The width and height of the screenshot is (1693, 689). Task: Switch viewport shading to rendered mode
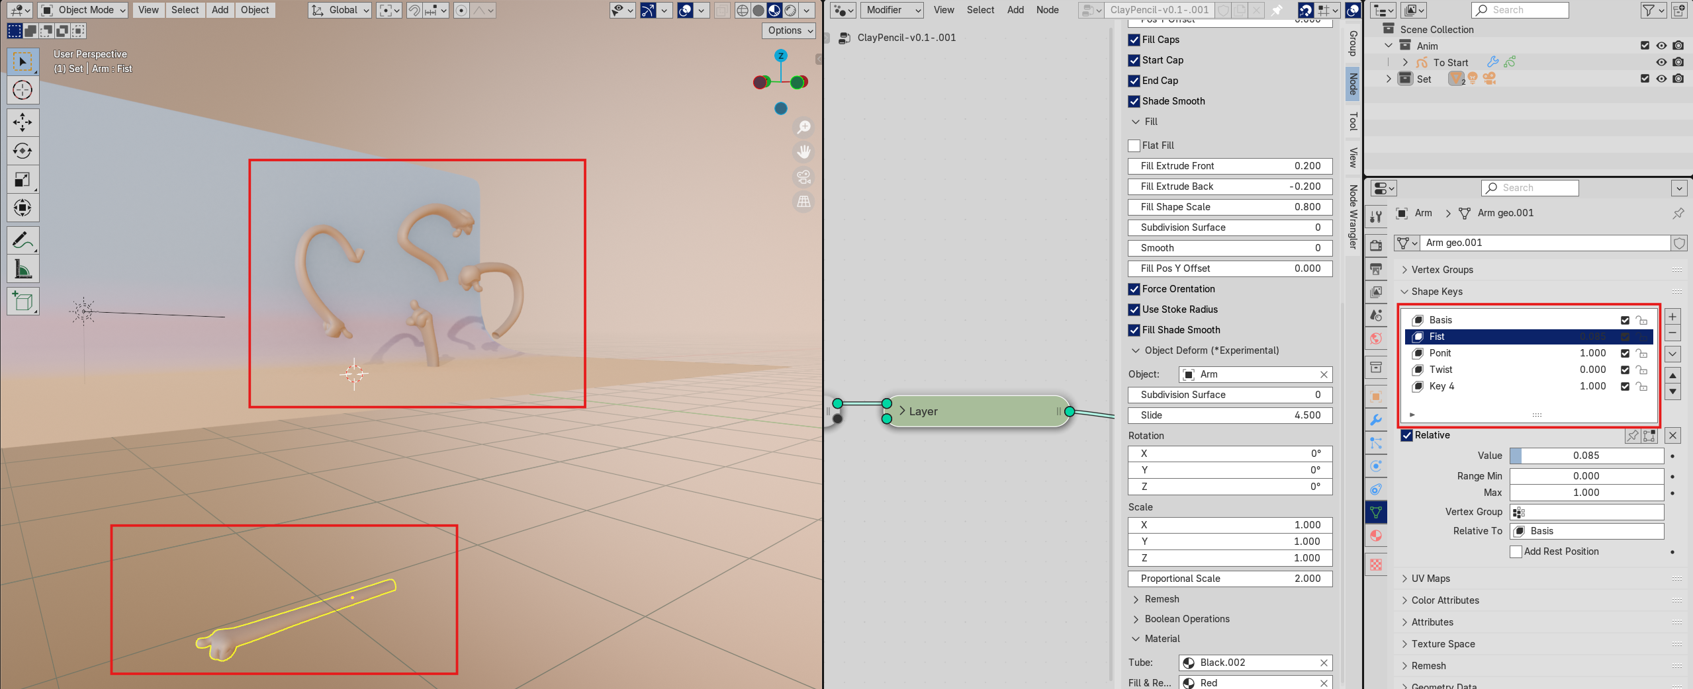(x=790, y=11)
